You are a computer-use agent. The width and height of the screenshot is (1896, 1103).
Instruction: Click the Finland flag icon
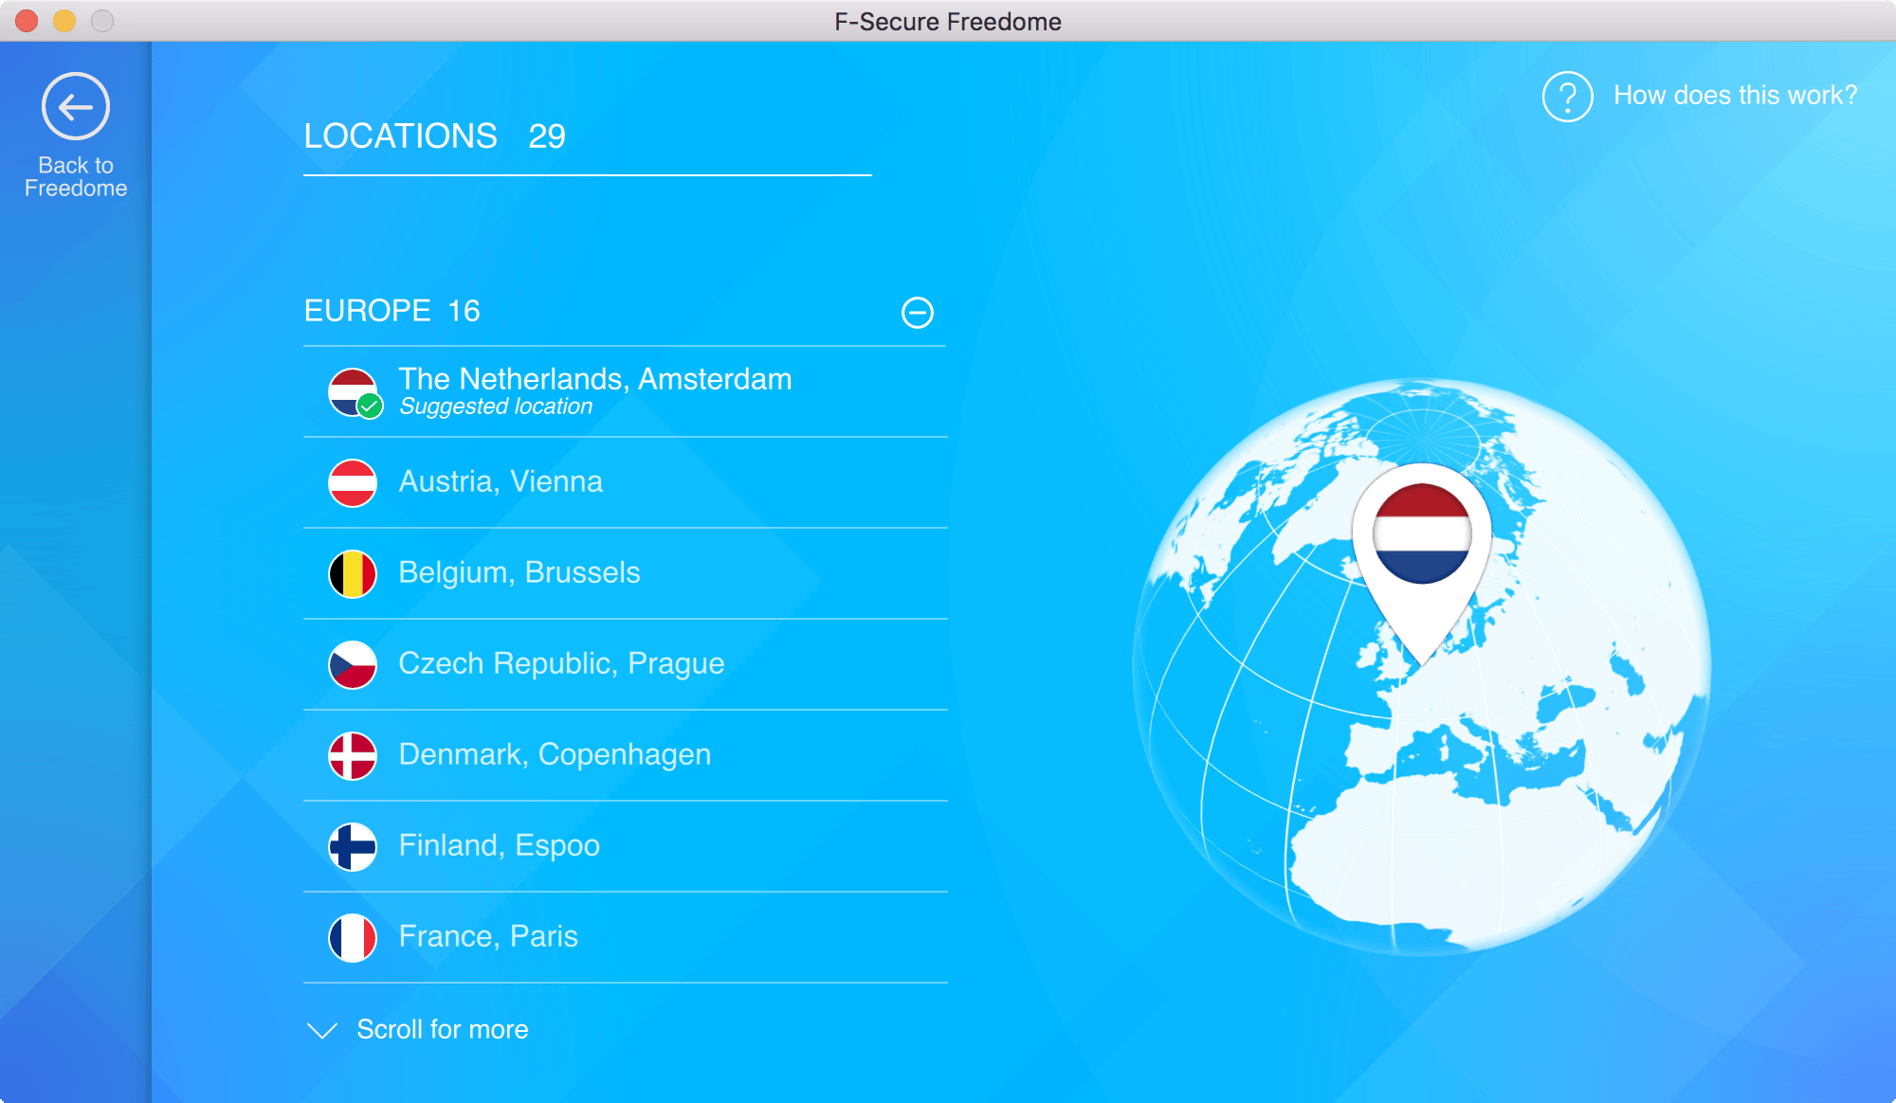pyautogui.click(x=353, y=846)
